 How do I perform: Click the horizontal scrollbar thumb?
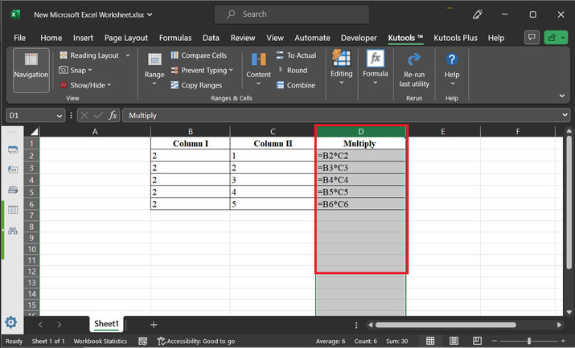click(446, 325)
